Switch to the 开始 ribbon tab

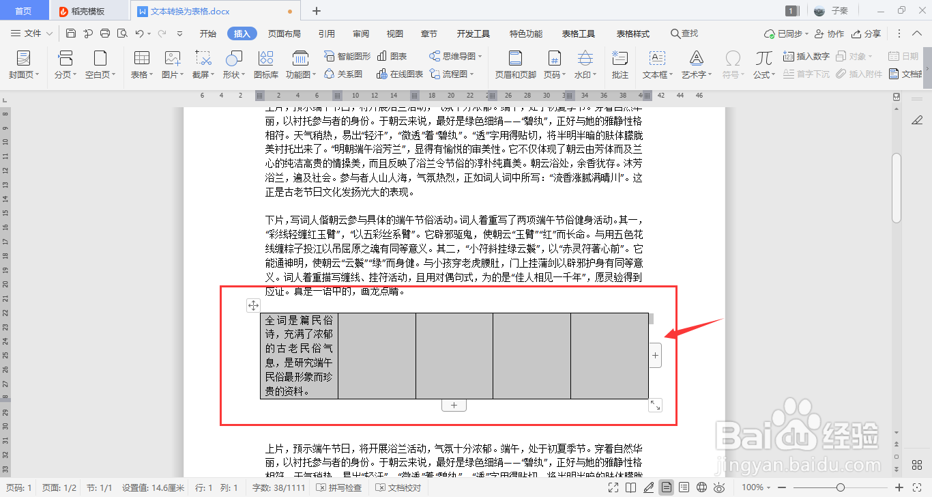point(208,33)
